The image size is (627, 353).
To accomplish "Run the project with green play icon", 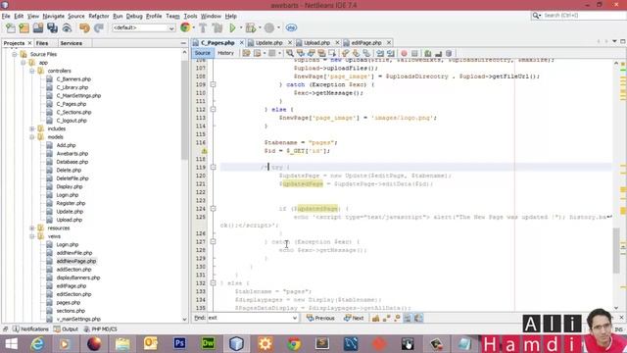I will [232, 28].
